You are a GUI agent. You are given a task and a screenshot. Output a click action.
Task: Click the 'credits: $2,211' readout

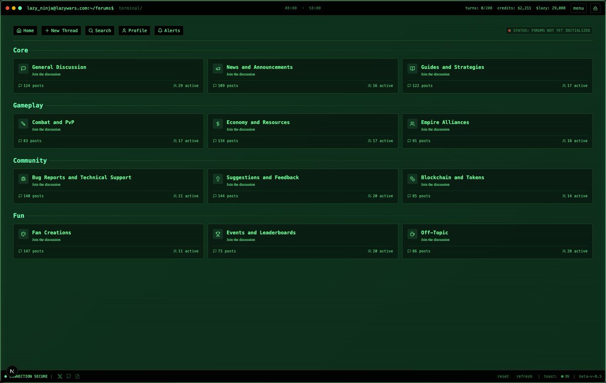(x=514, y=8)
